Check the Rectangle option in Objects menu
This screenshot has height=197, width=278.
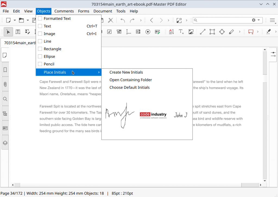point(40,49)
